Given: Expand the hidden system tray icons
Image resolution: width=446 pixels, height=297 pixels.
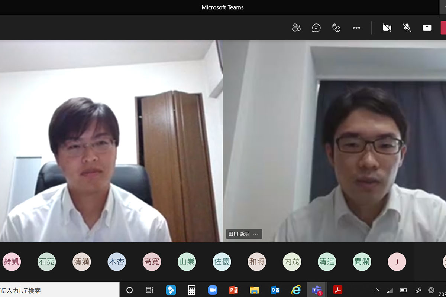Looking at the screenshot, I should point(376,290).
